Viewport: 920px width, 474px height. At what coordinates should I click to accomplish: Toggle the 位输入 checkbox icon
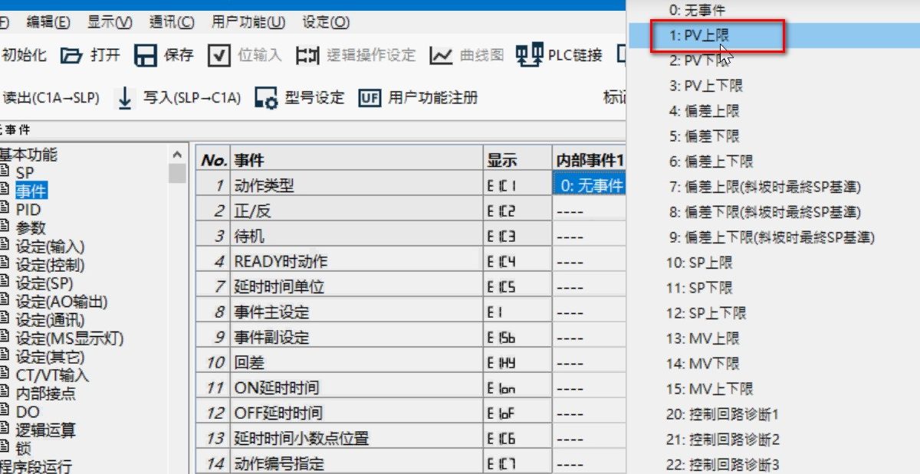219,55
